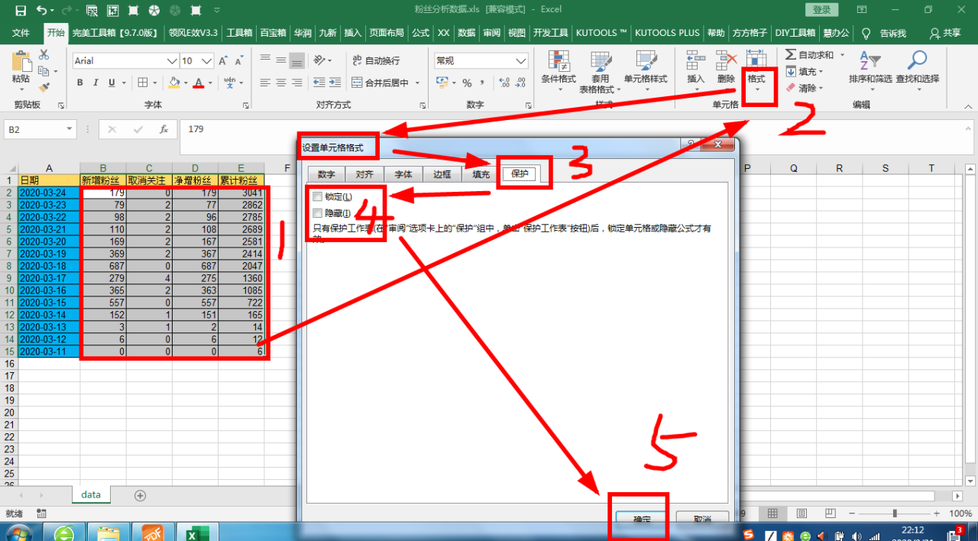Undo the last action
Image resolution: width=978 pixels, height=541 pixels.
40,11
